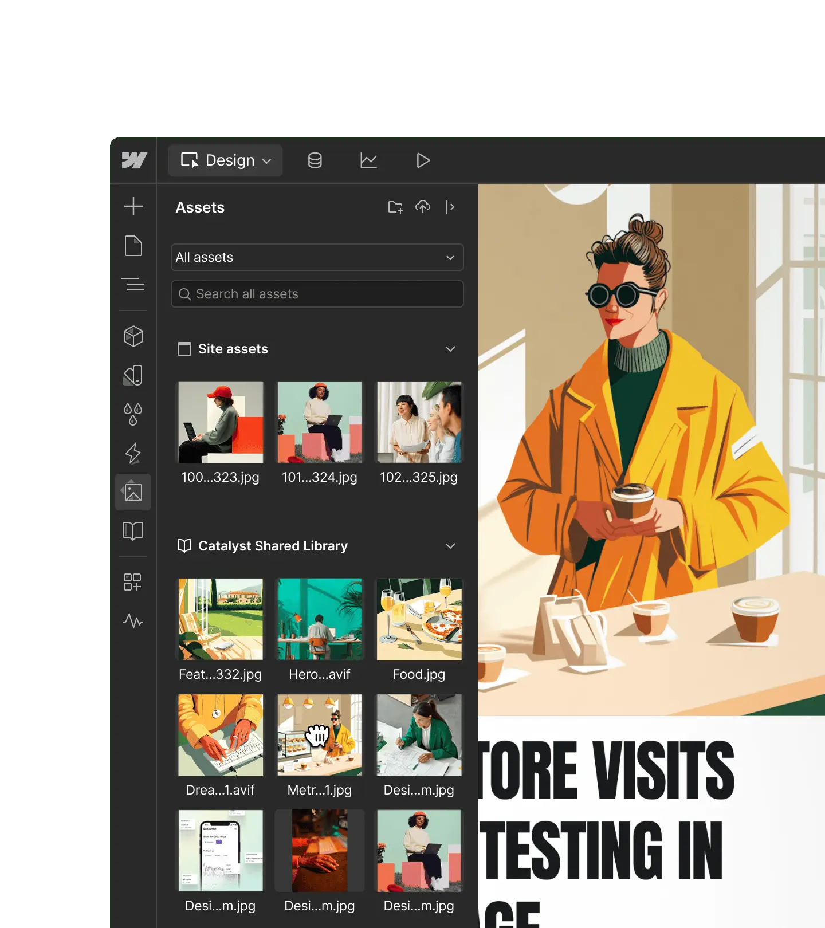This screenshot has height=928, width=825.
Task: Collapse the Assets panel
Action: point(450,207)
